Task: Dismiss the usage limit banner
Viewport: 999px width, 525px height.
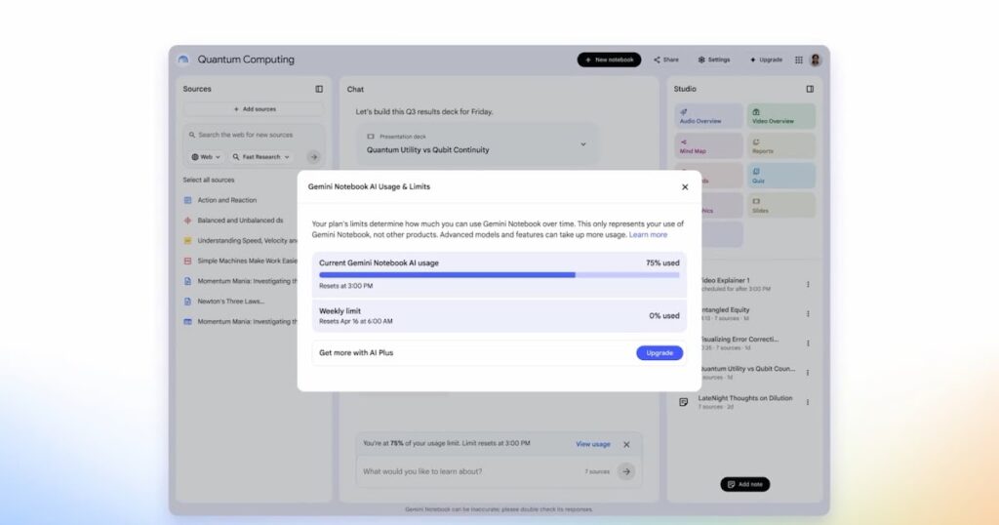Action: 626,445
